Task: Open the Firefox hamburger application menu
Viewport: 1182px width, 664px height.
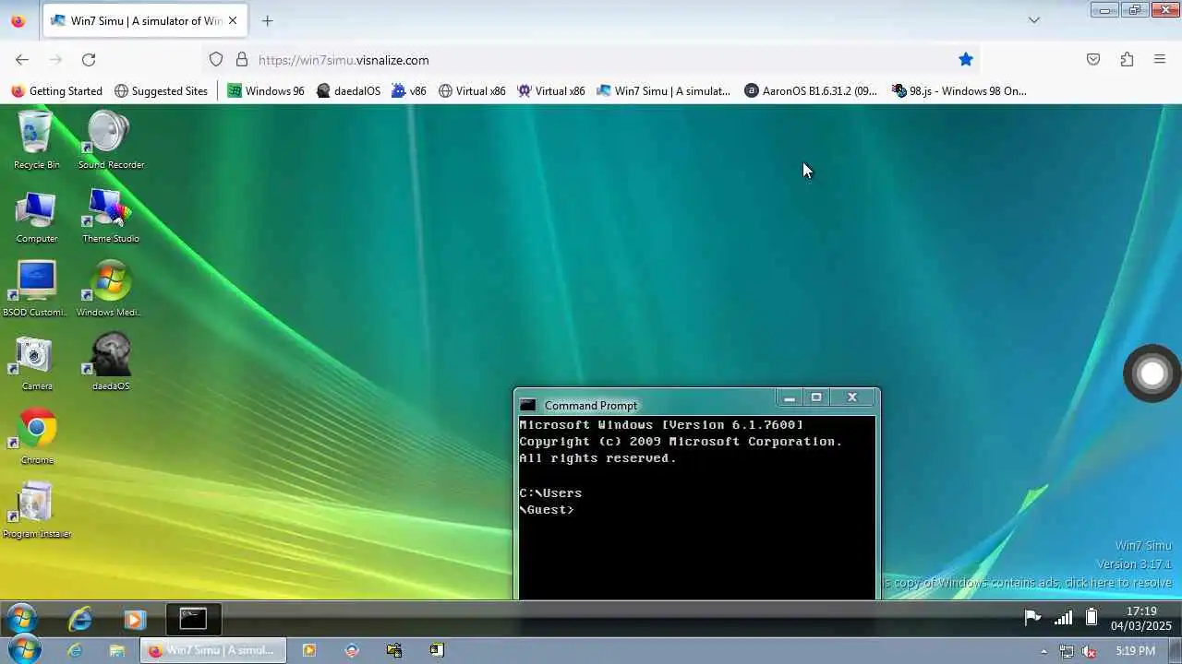Action: pyautogui.click(x=1160, y=59)
